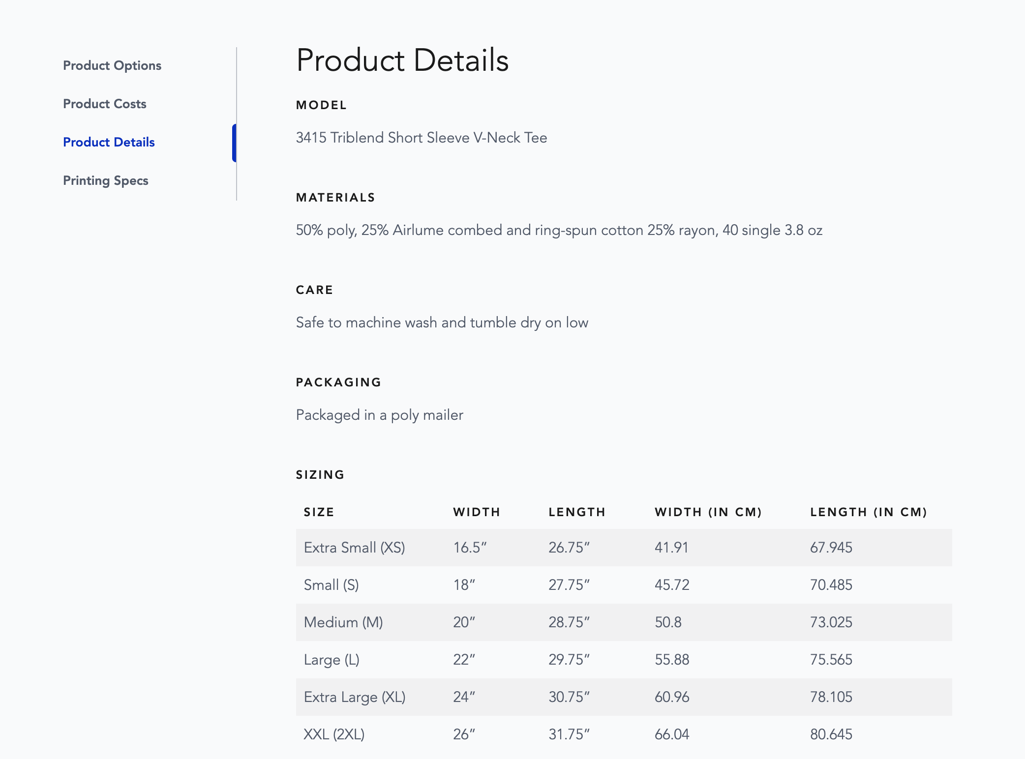Click the 'Extra Large (XL)' size cell

pyautogui.click(x=355, y=697)
